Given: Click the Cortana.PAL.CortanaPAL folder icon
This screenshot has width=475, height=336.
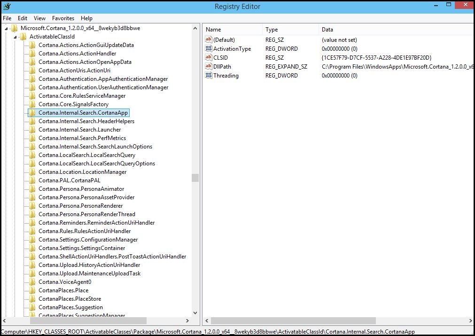Looking at the screenshot, I should pyautogui.click(x=32, y=180).
